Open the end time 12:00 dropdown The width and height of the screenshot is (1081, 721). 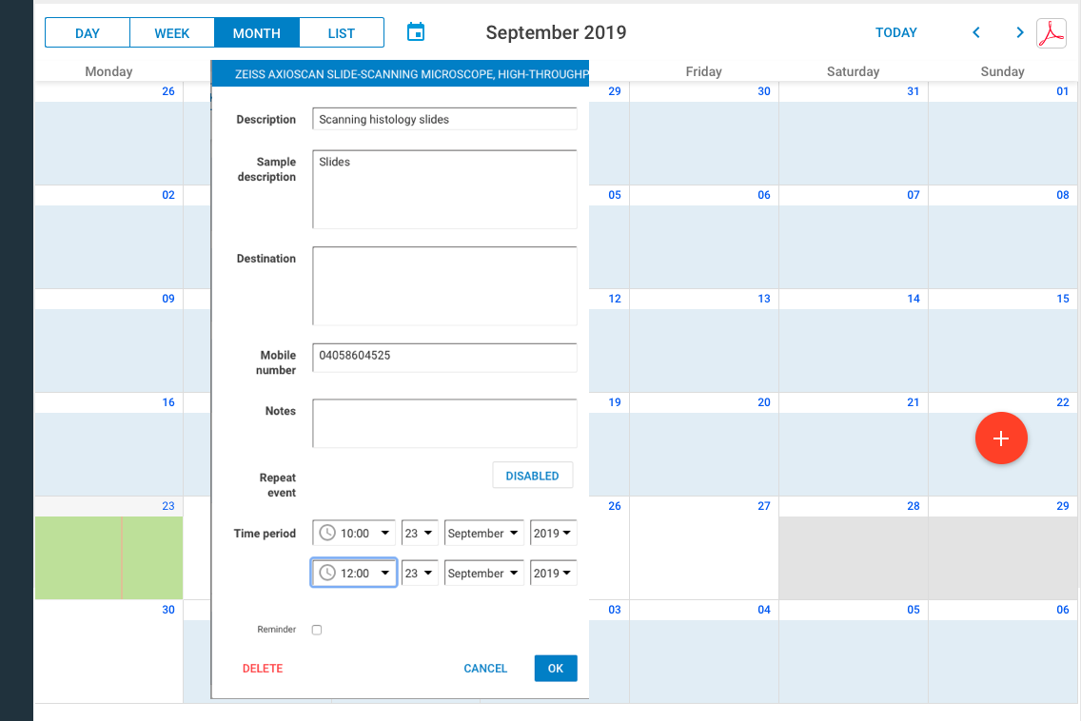point(354,573)
